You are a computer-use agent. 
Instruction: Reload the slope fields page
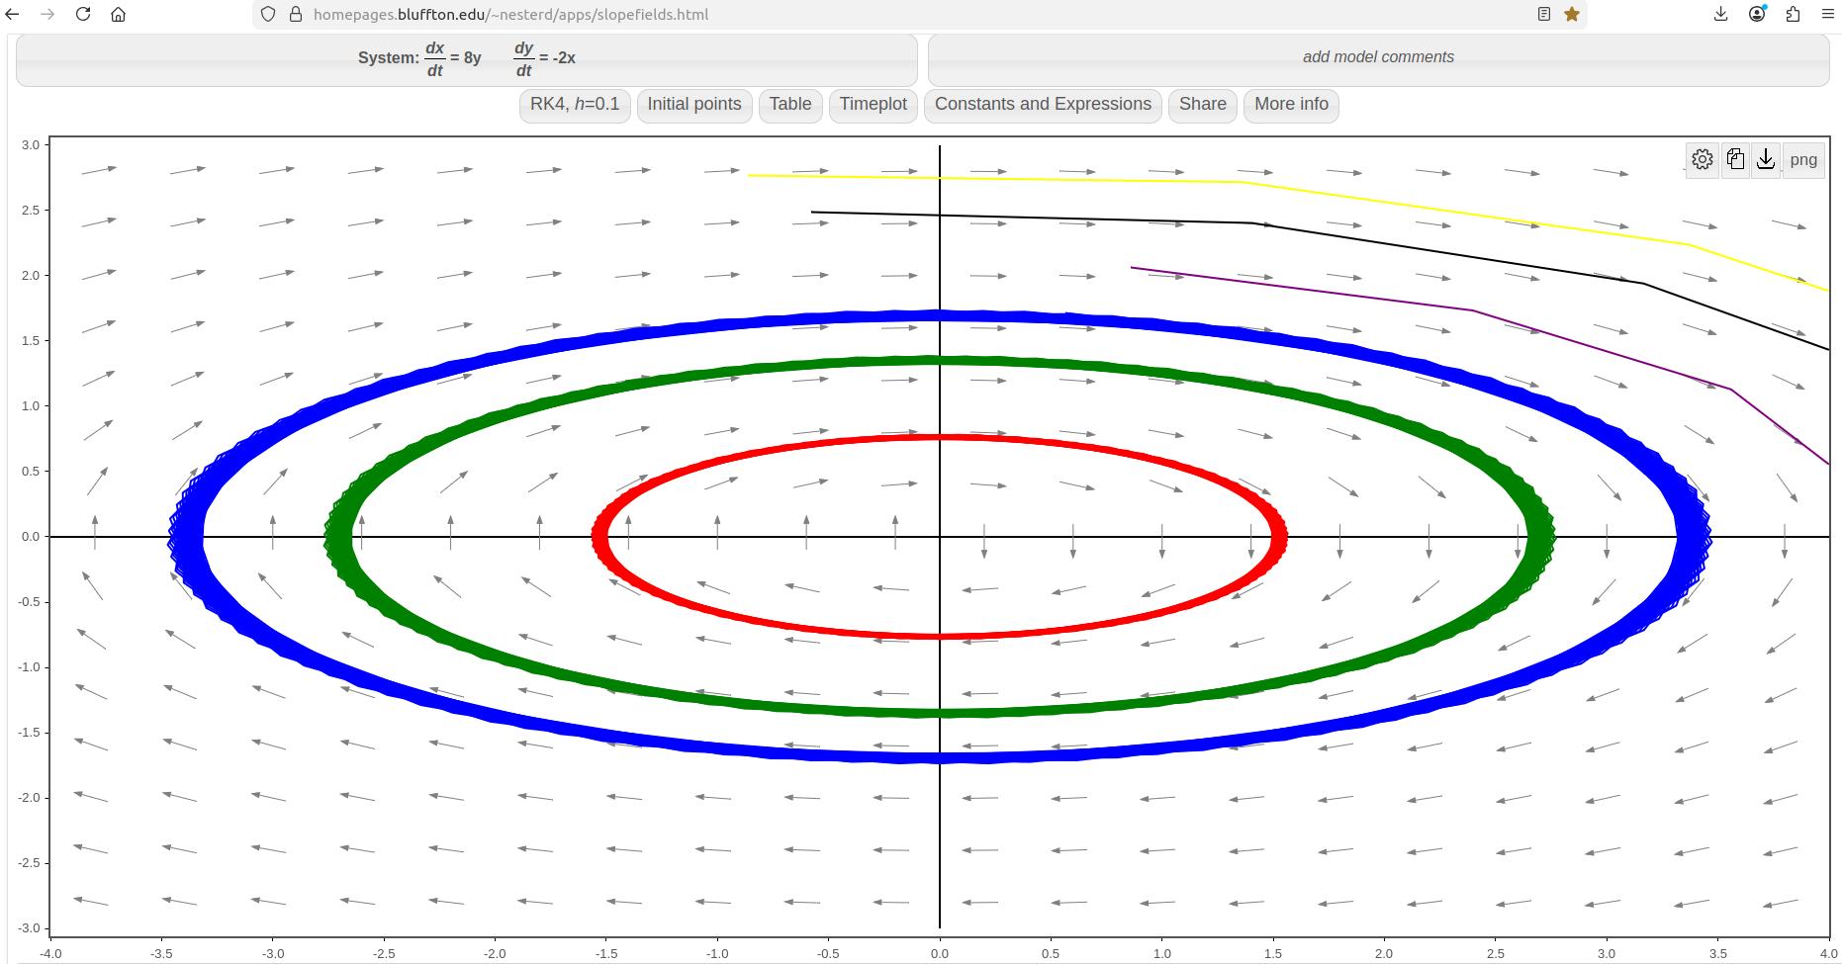[x=83, y=14]
